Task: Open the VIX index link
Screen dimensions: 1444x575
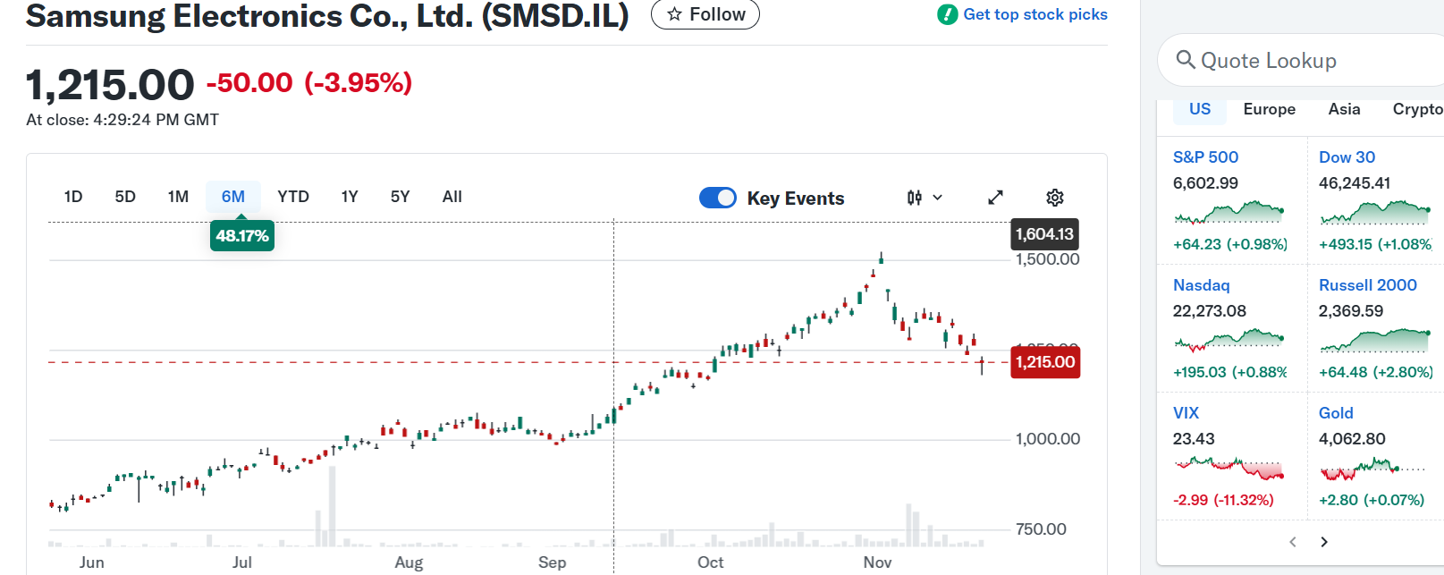Action: pos(1186,413)
